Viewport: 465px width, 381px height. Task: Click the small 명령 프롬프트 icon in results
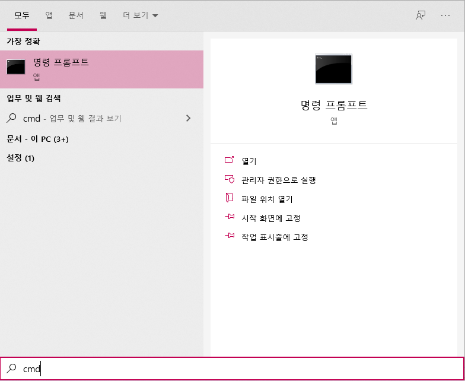pos(15,66)
